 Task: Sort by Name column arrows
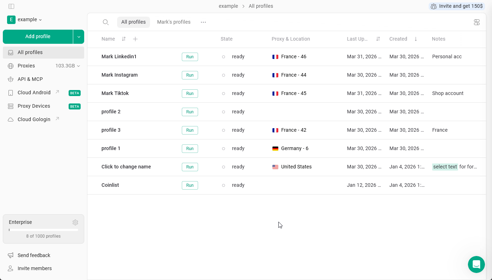pyautogui.click(x=124, y=39)
